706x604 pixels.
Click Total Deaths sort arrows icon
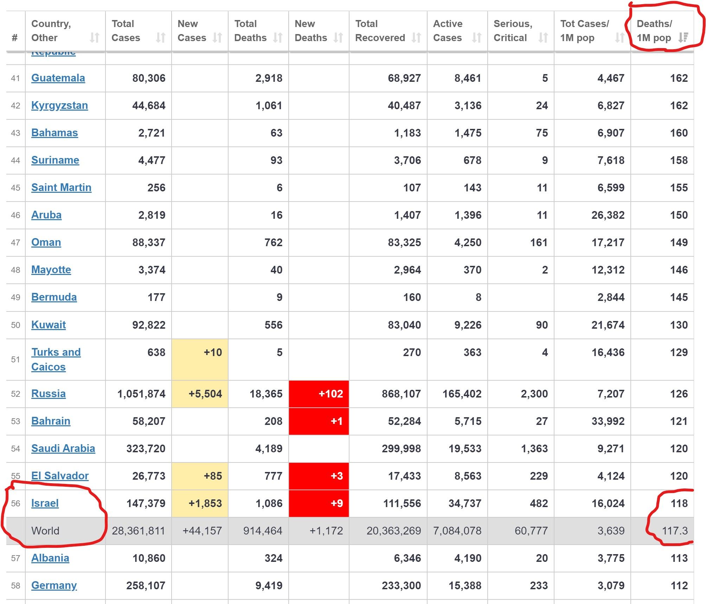click(278, 38)
